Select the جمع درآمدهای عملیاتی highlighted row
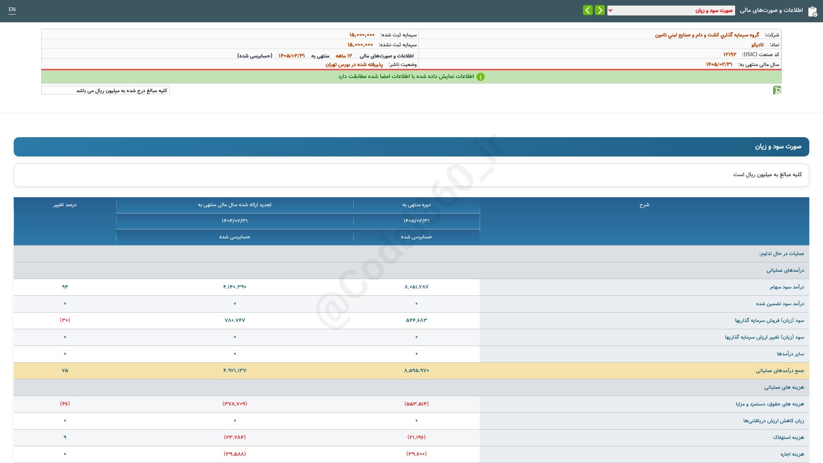 pyautogui.click(x=411, y=370)
